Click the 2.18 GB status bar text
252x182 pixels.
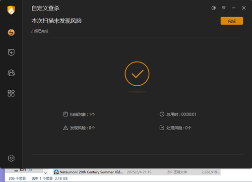point(61,178)
